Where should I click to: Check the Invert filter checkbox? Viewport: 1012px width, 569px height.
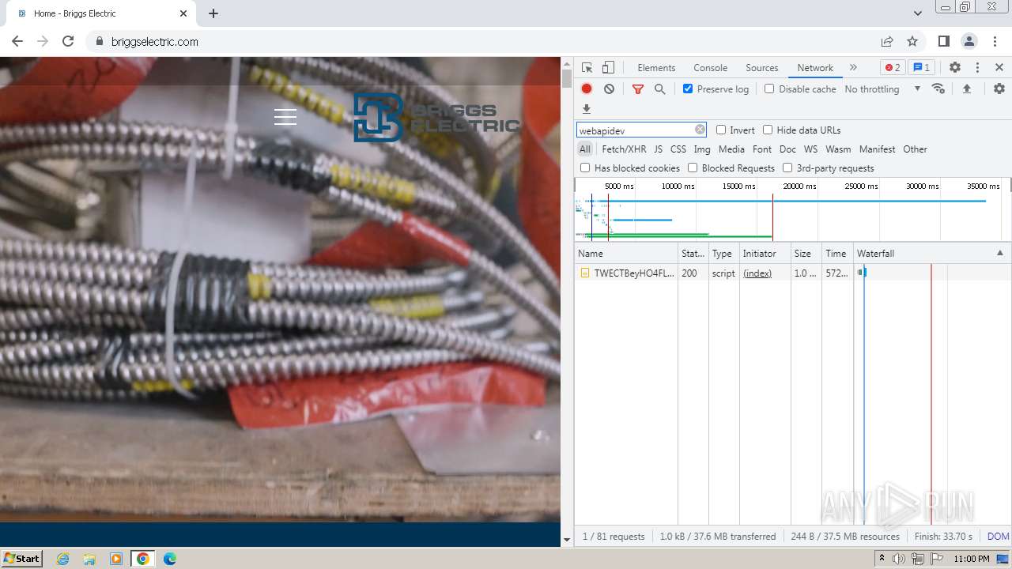[x=721, y=130]
